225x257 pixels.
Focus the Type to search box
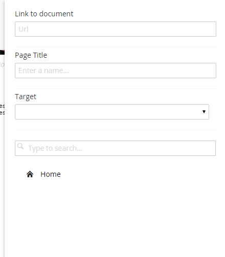click(x=115, y=148)
